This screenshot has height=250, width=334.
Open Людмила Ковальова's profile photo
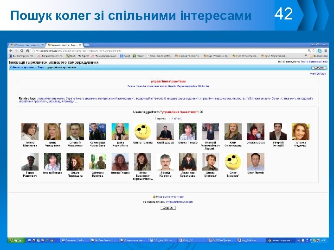point(188,162)
